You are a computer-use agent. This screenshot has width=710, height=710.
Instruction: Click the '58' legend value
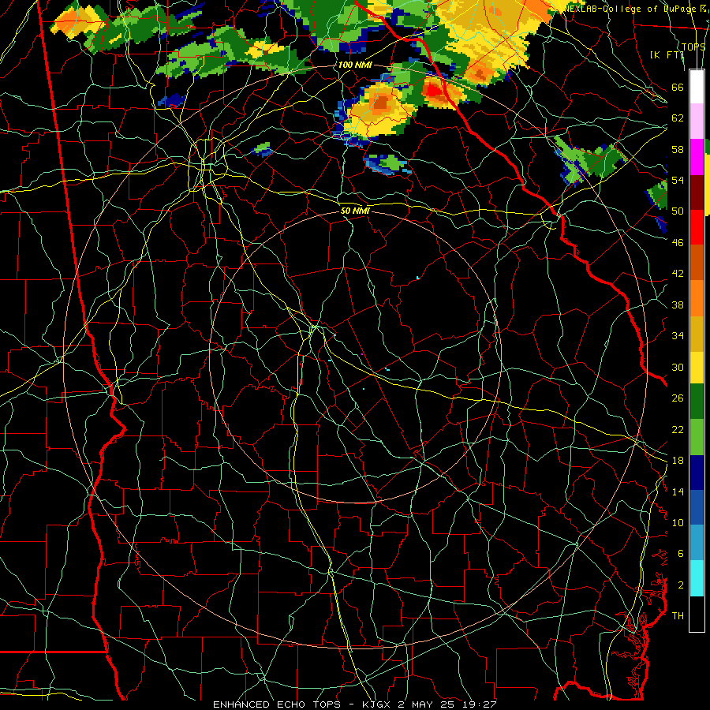click(x=678, y=149)
